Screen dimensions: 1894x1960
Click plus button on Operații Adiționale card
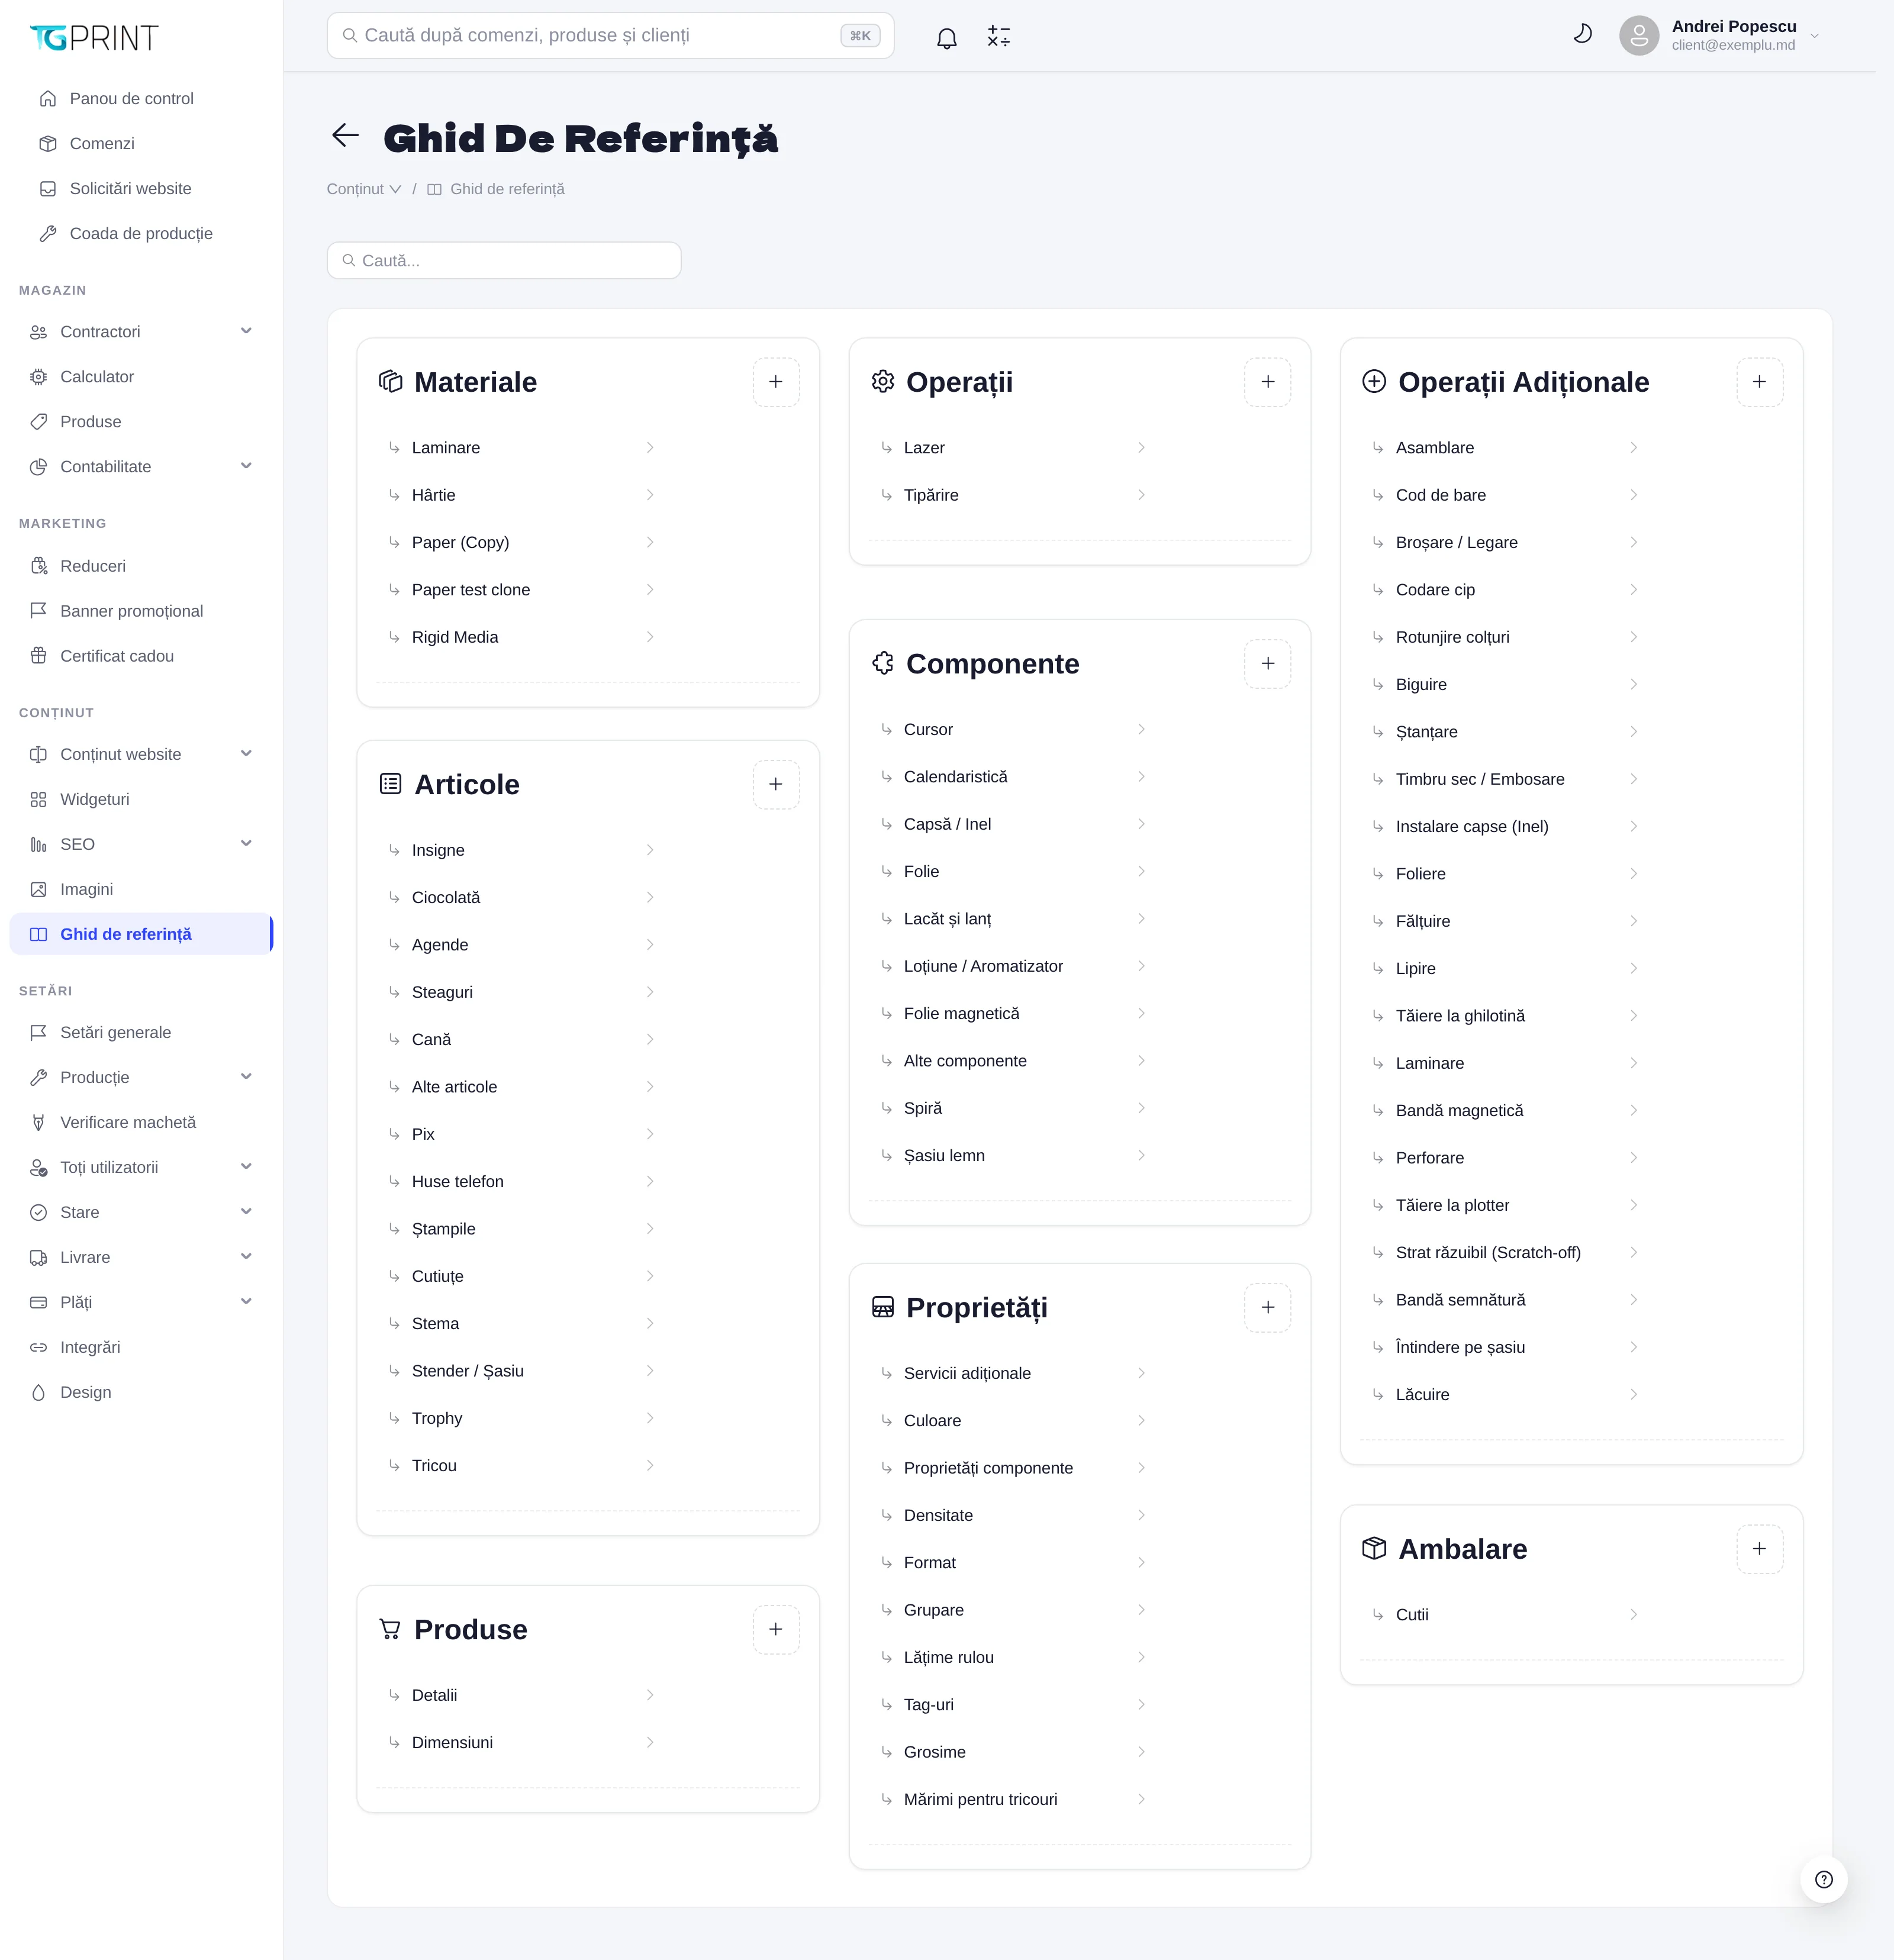pyautogui.click(x=1759, y=382)
